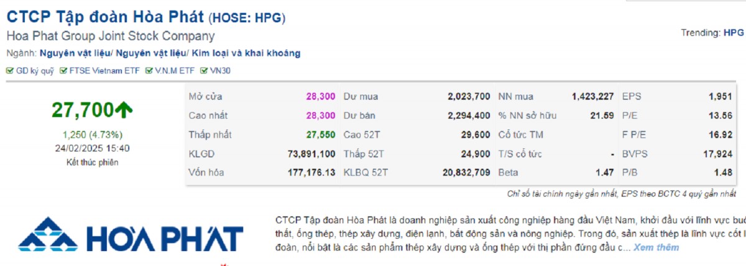This screenshot has height=266, width=746.
Task: Click the Hoa Phat Group Joint Stock Company subtitle
Action: [x=111, y=36]
